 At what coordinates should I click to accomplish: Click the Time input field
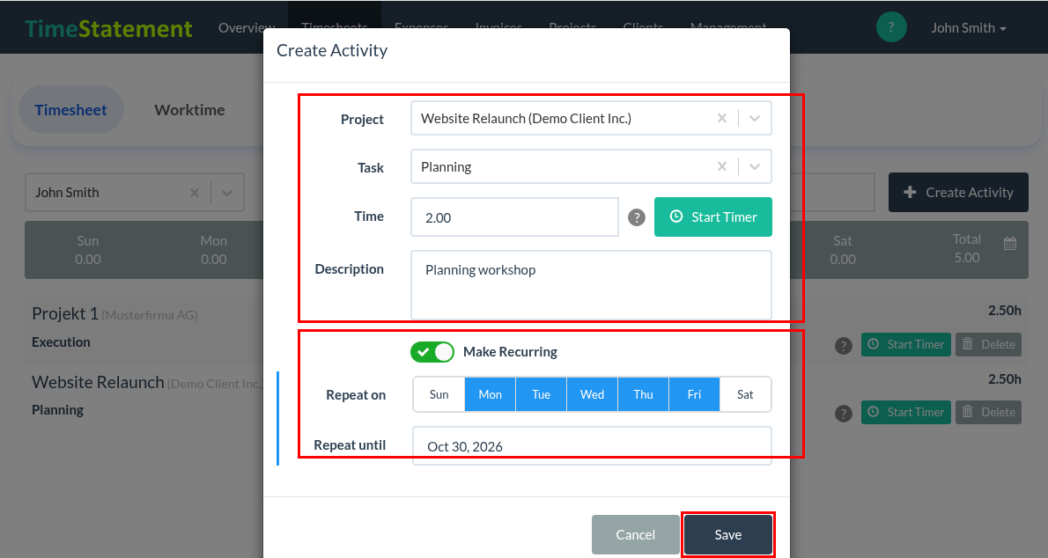514,217
